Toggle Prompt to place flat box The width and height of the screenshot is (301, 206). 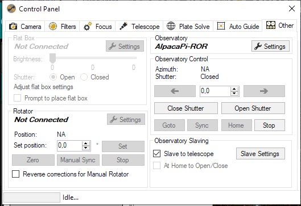(x=17, y=98)
